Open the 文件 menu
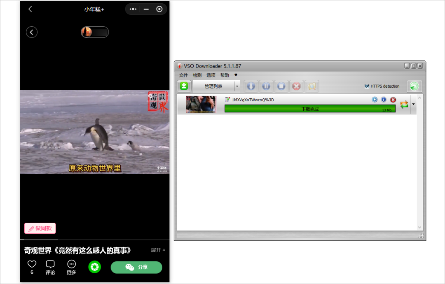 click(183, 75)
